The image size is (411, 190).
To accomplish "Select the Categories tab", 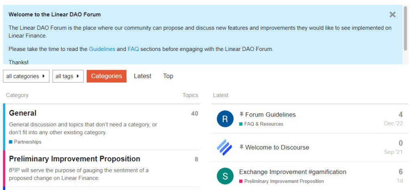I will tap(106, 76).
